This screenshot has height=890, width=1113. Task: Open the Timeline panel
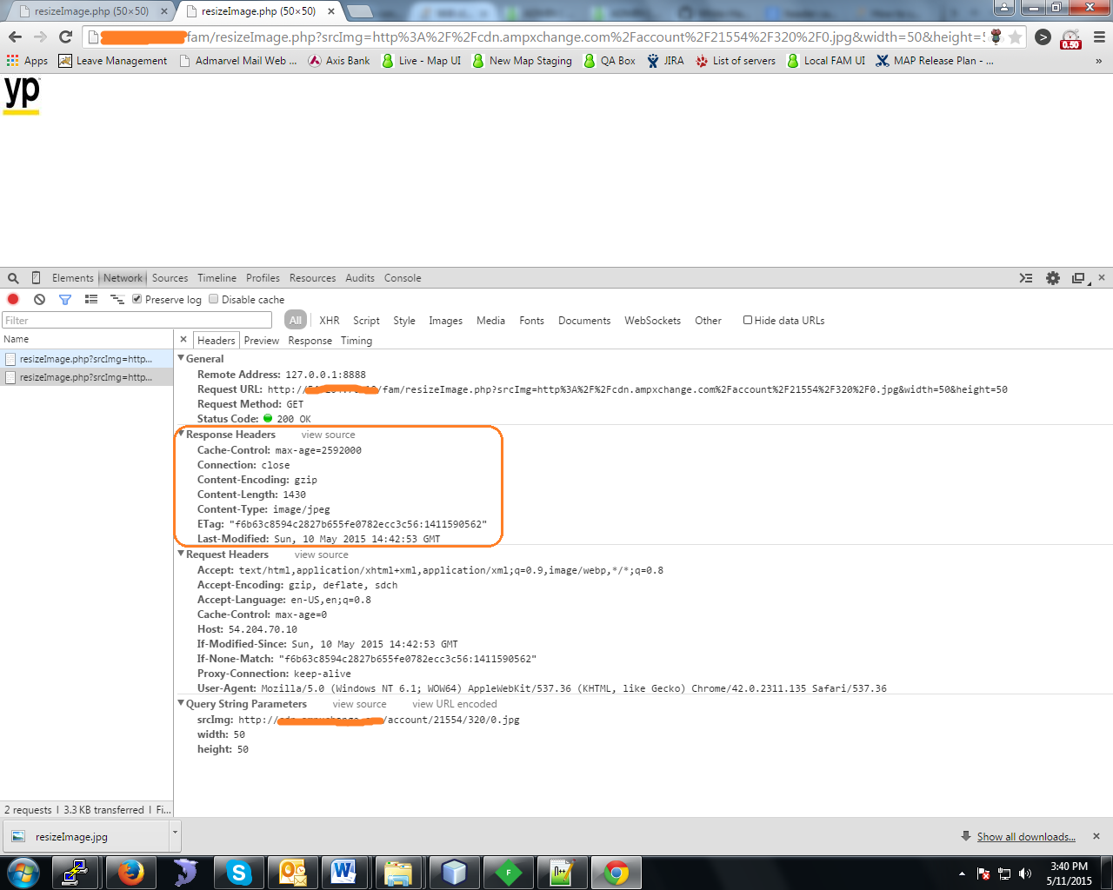(217, 278)
